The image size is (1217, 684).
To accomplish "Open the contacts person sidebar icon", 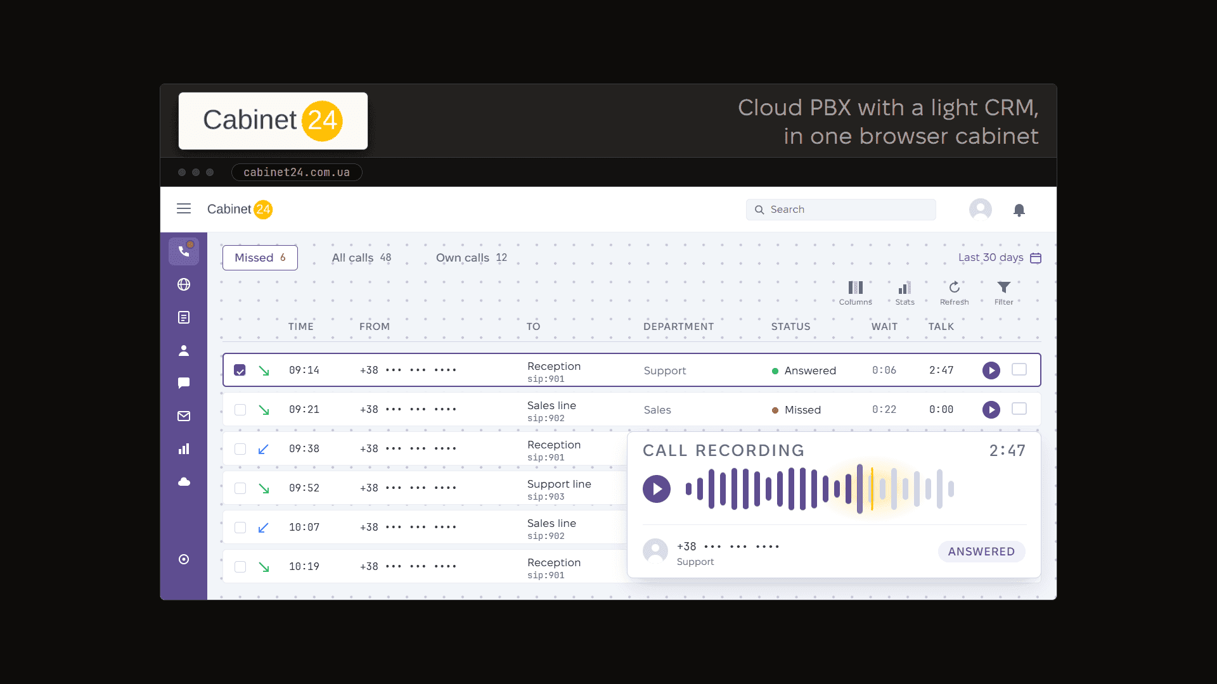I will pyautogui.click(x=184, y=350).
